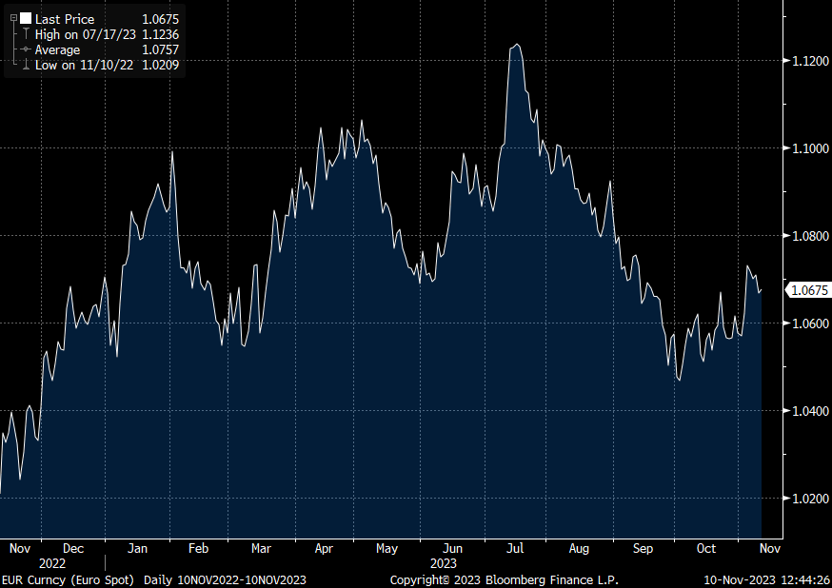
Task: Click the Jul month label on time axis
Action: 515,549
